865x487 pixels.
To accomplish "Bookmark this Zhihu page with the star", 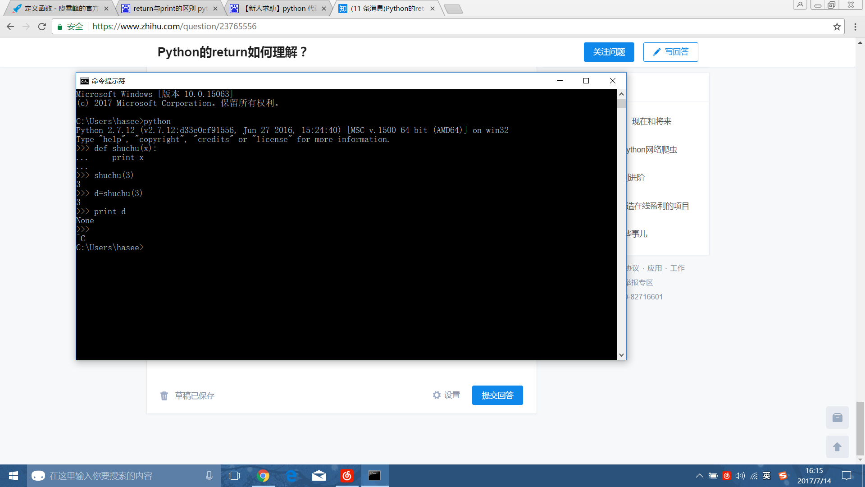I will [x=837, y=26].
